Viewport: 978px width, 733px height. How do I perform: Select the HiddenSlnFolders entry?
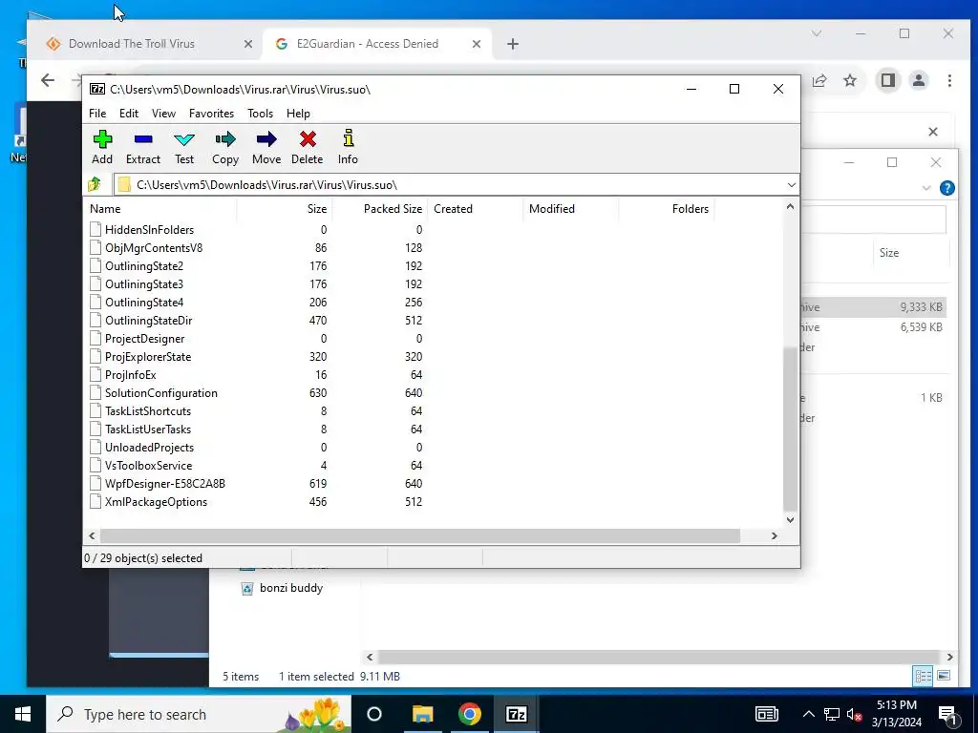tap(149, 229)
